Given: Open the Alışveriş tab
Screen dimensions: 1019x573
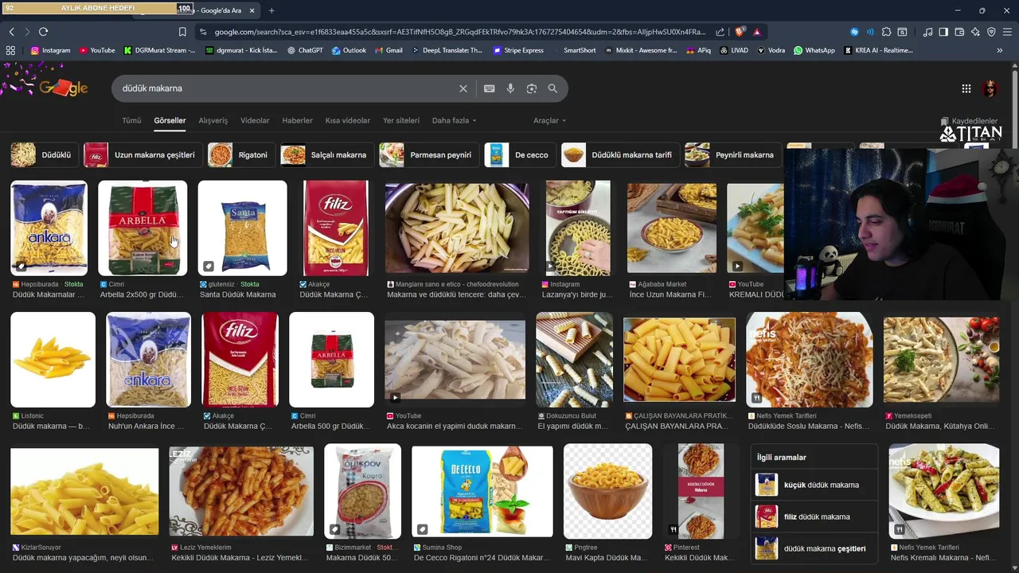Looking at the screenshot, I should pos(213,121).
